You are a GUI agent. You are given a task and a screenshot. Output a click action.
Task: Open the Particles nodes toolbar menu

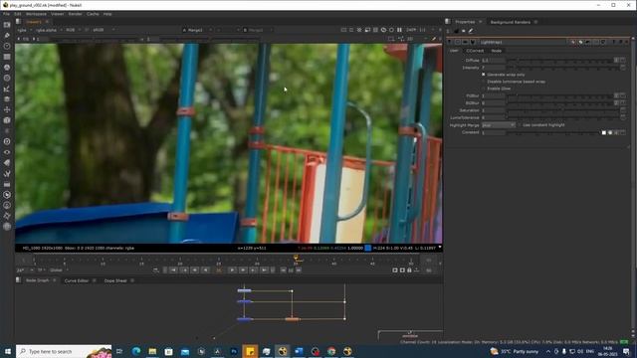pyautogui.click(x=7, y=130)
